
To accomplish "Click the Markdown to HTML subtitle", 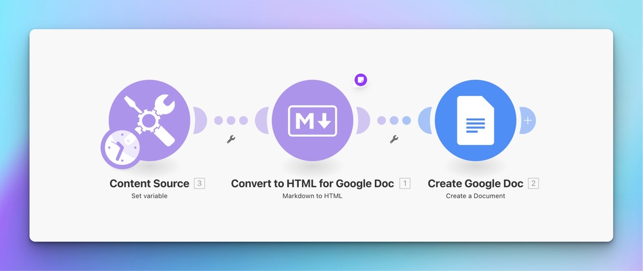I will pos(312,196).
